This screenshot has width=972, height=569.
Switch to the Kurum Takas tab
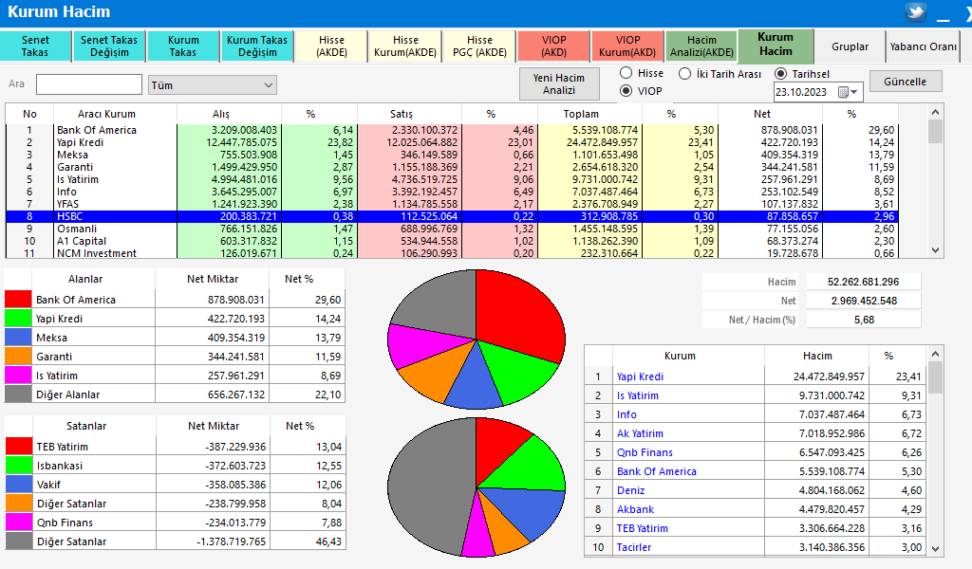(x=183, y=46)
